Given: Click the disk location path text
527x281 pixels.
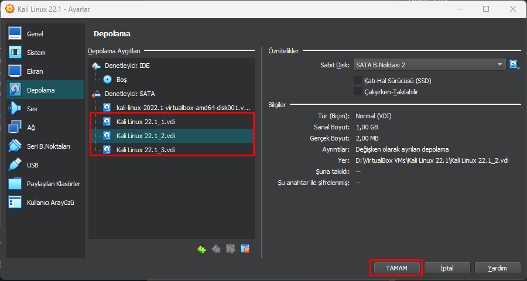Looking at the screenshot, I should 432,160.
